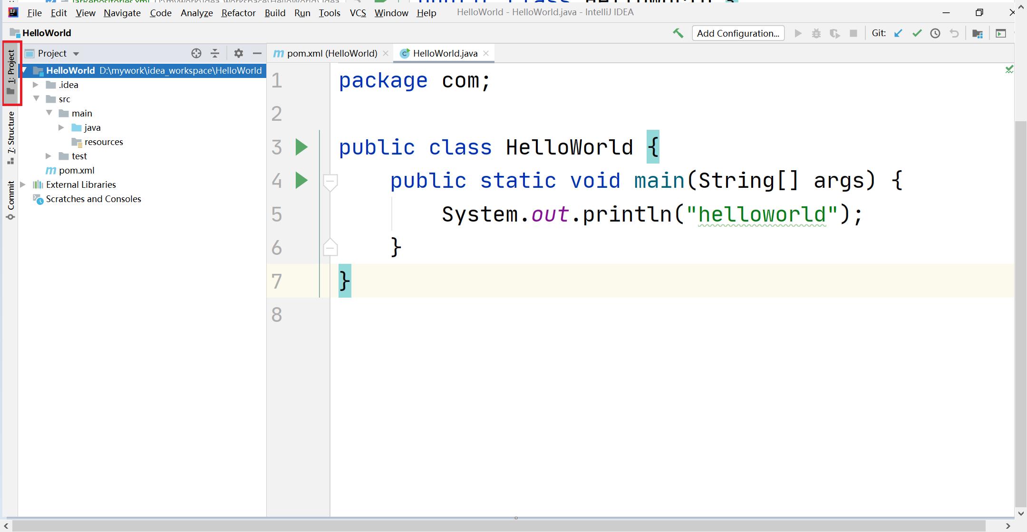Toggle the Commit tool window button
Viewport: 1027px width, 532px height.
11,200
